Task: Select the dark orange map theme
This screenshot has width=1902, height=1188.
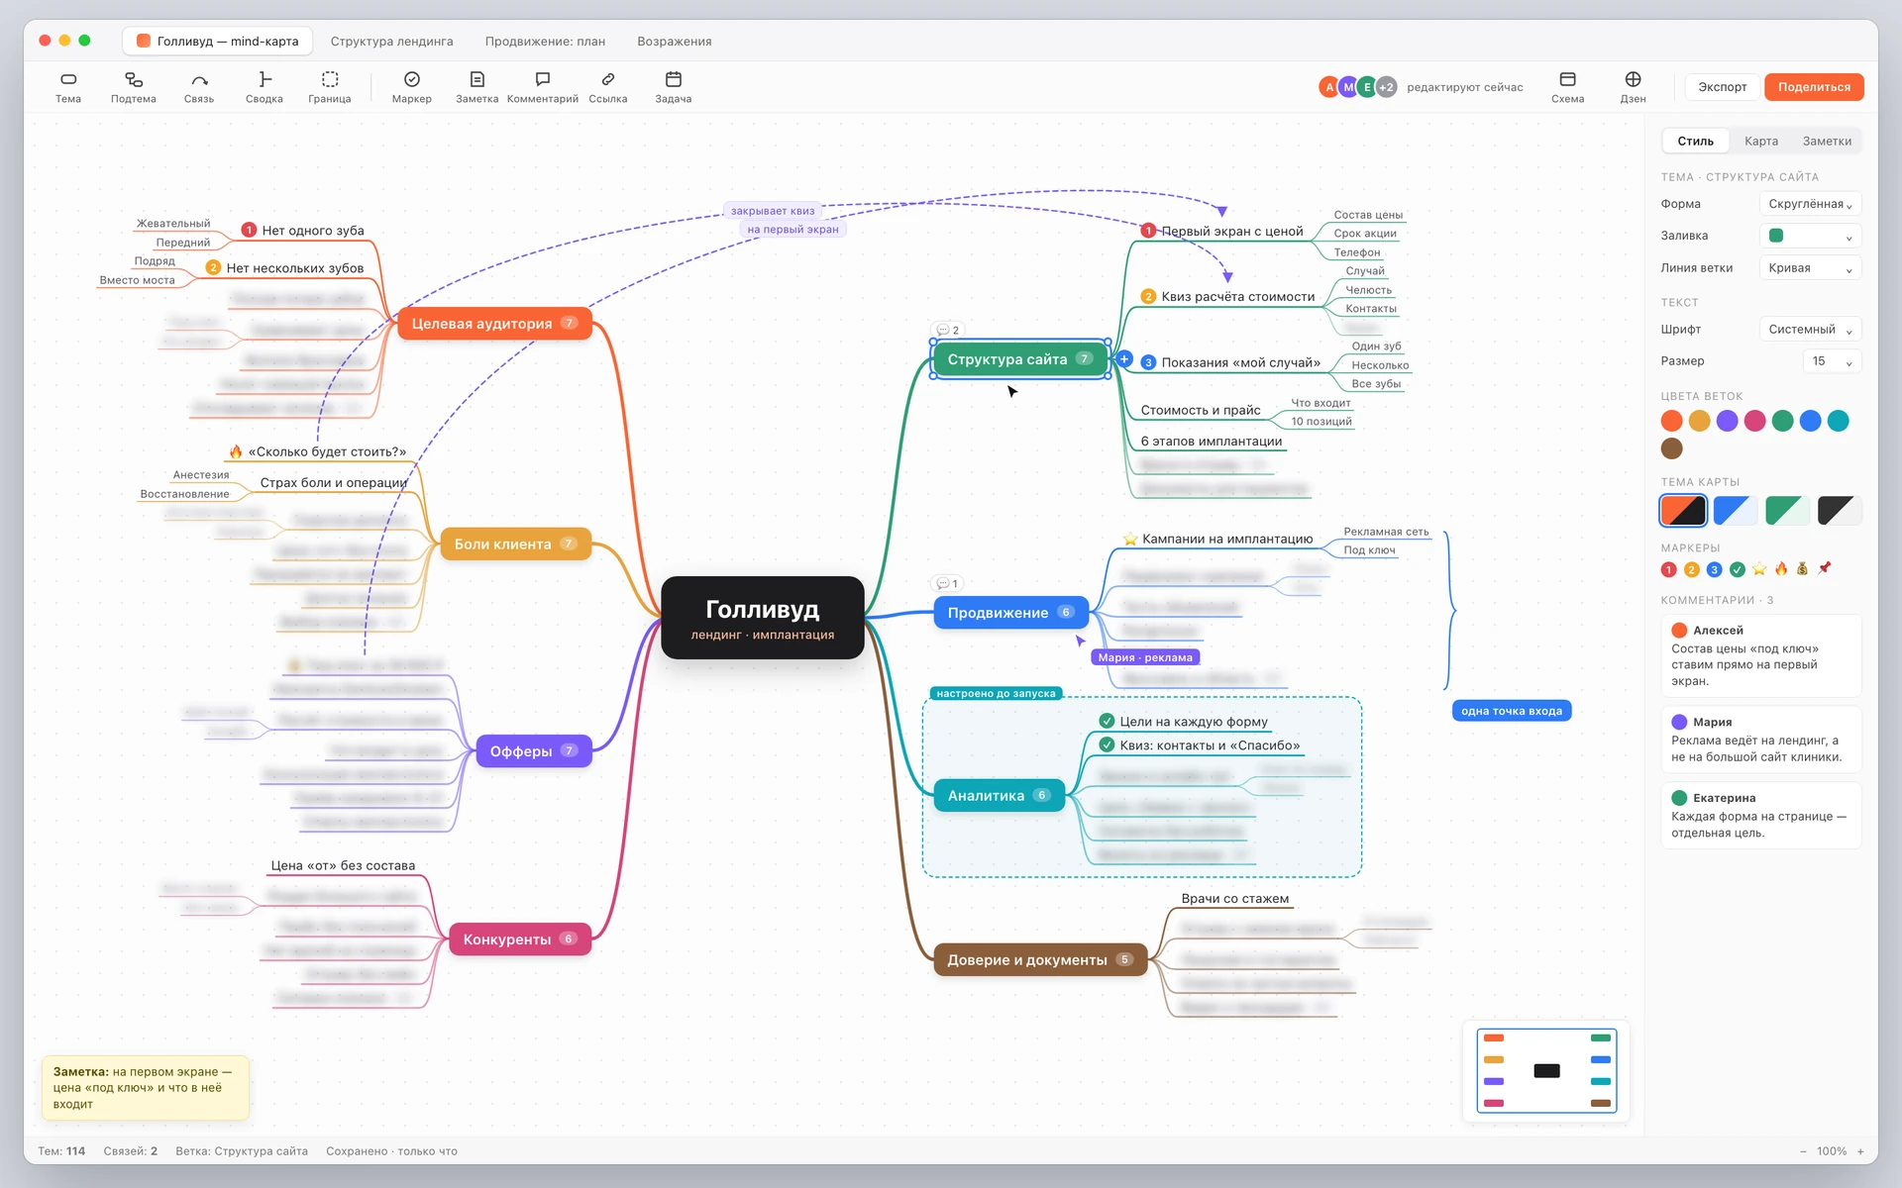Action: 1683,511
